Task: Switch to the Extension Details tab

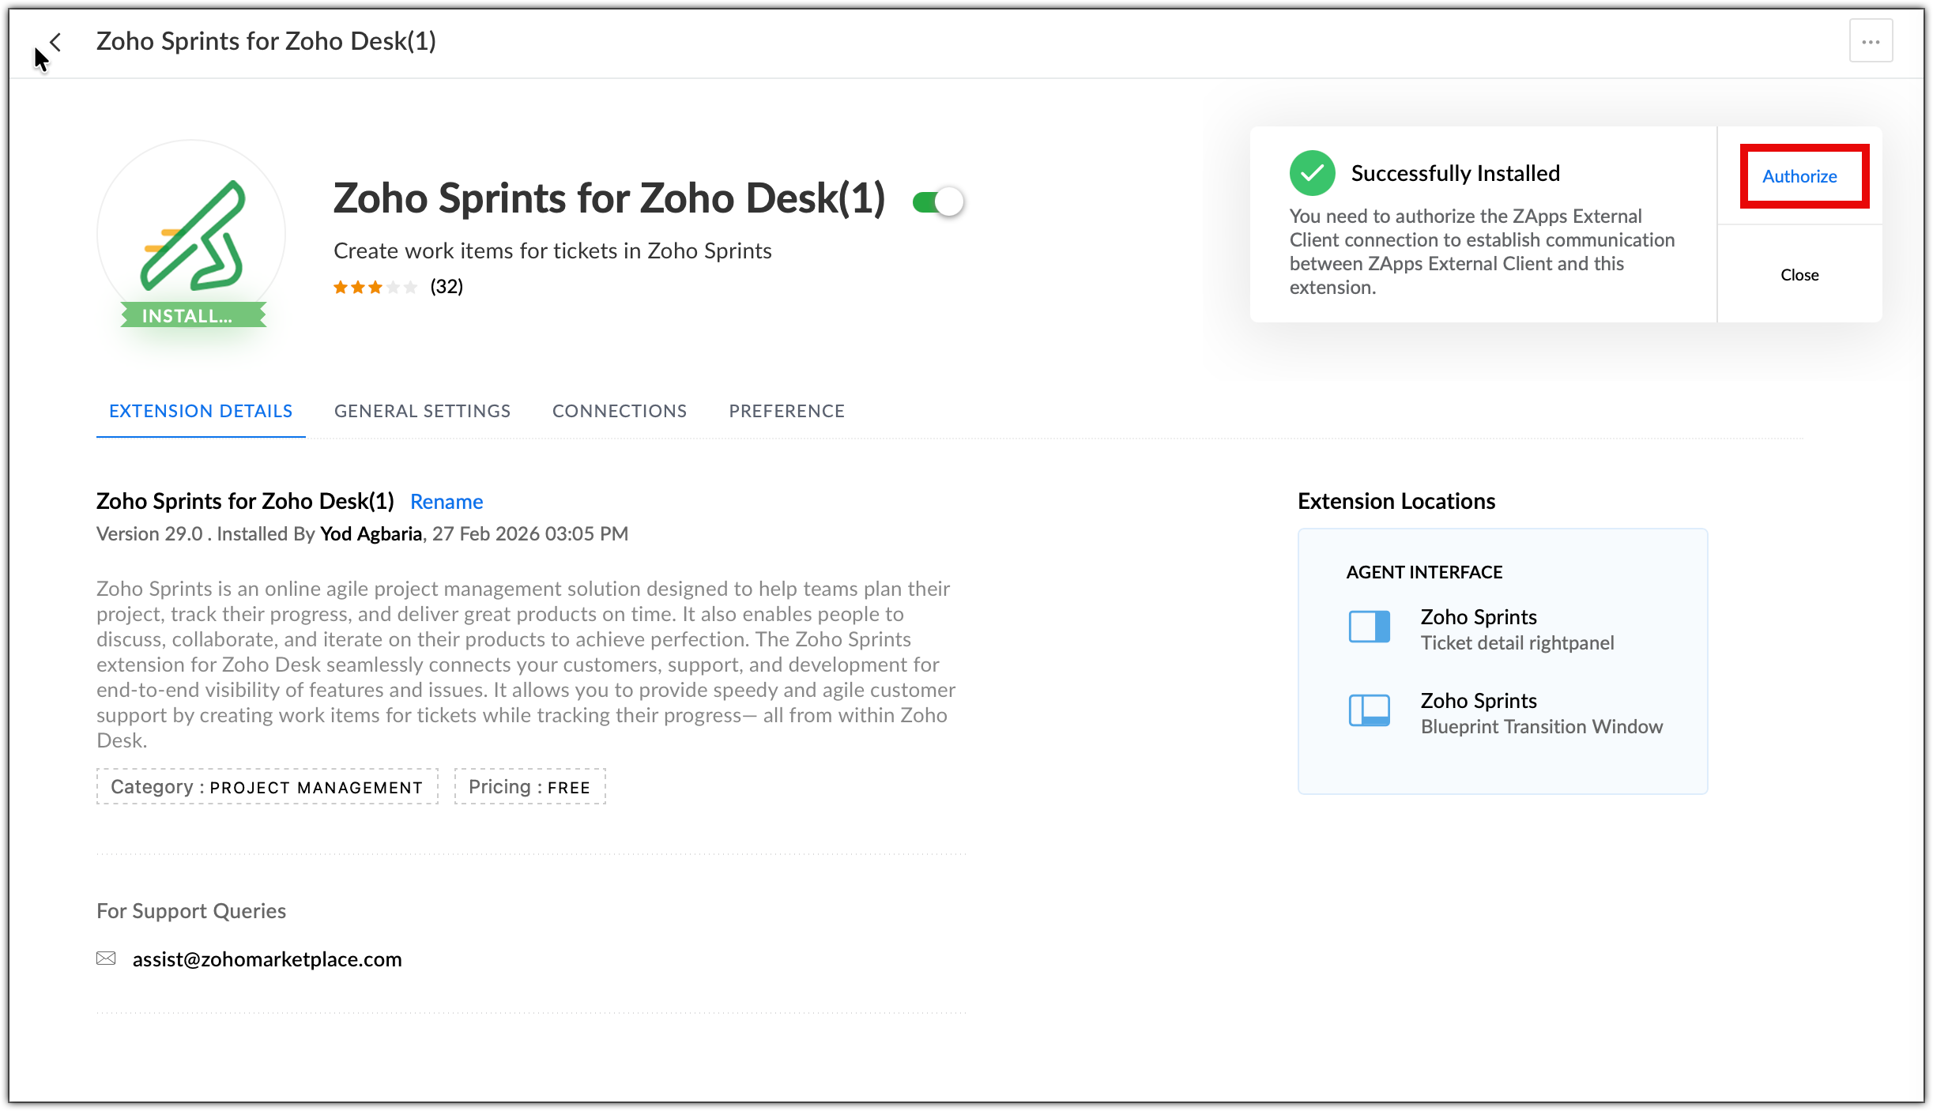Action: tap(201, 411)
